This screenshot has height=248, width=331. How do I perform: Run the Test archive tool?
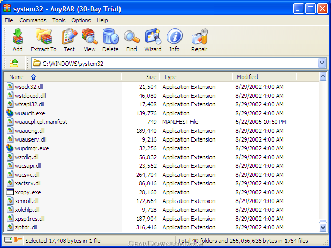click(x=69, y=40)
